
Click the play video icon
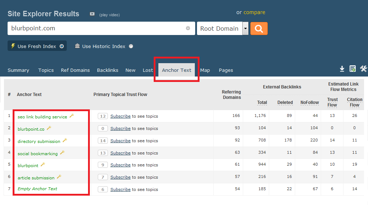point(92,14)
